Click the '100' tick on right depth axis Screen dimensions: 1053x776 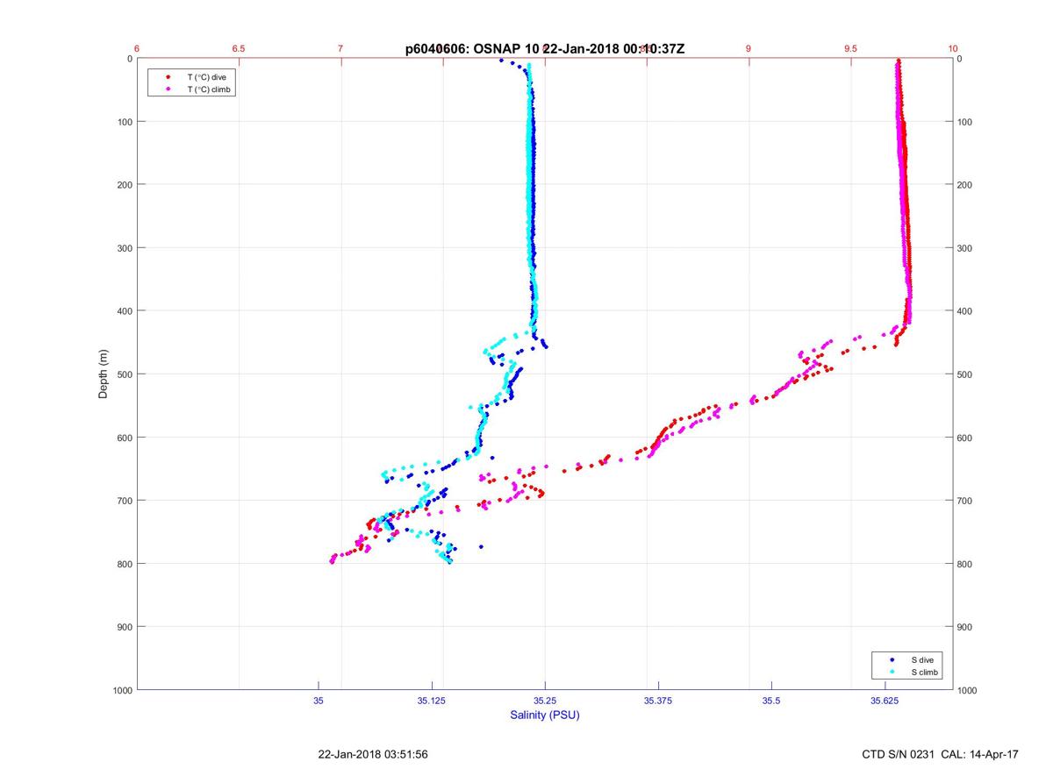pyautogui.click(x=966, y=122)
